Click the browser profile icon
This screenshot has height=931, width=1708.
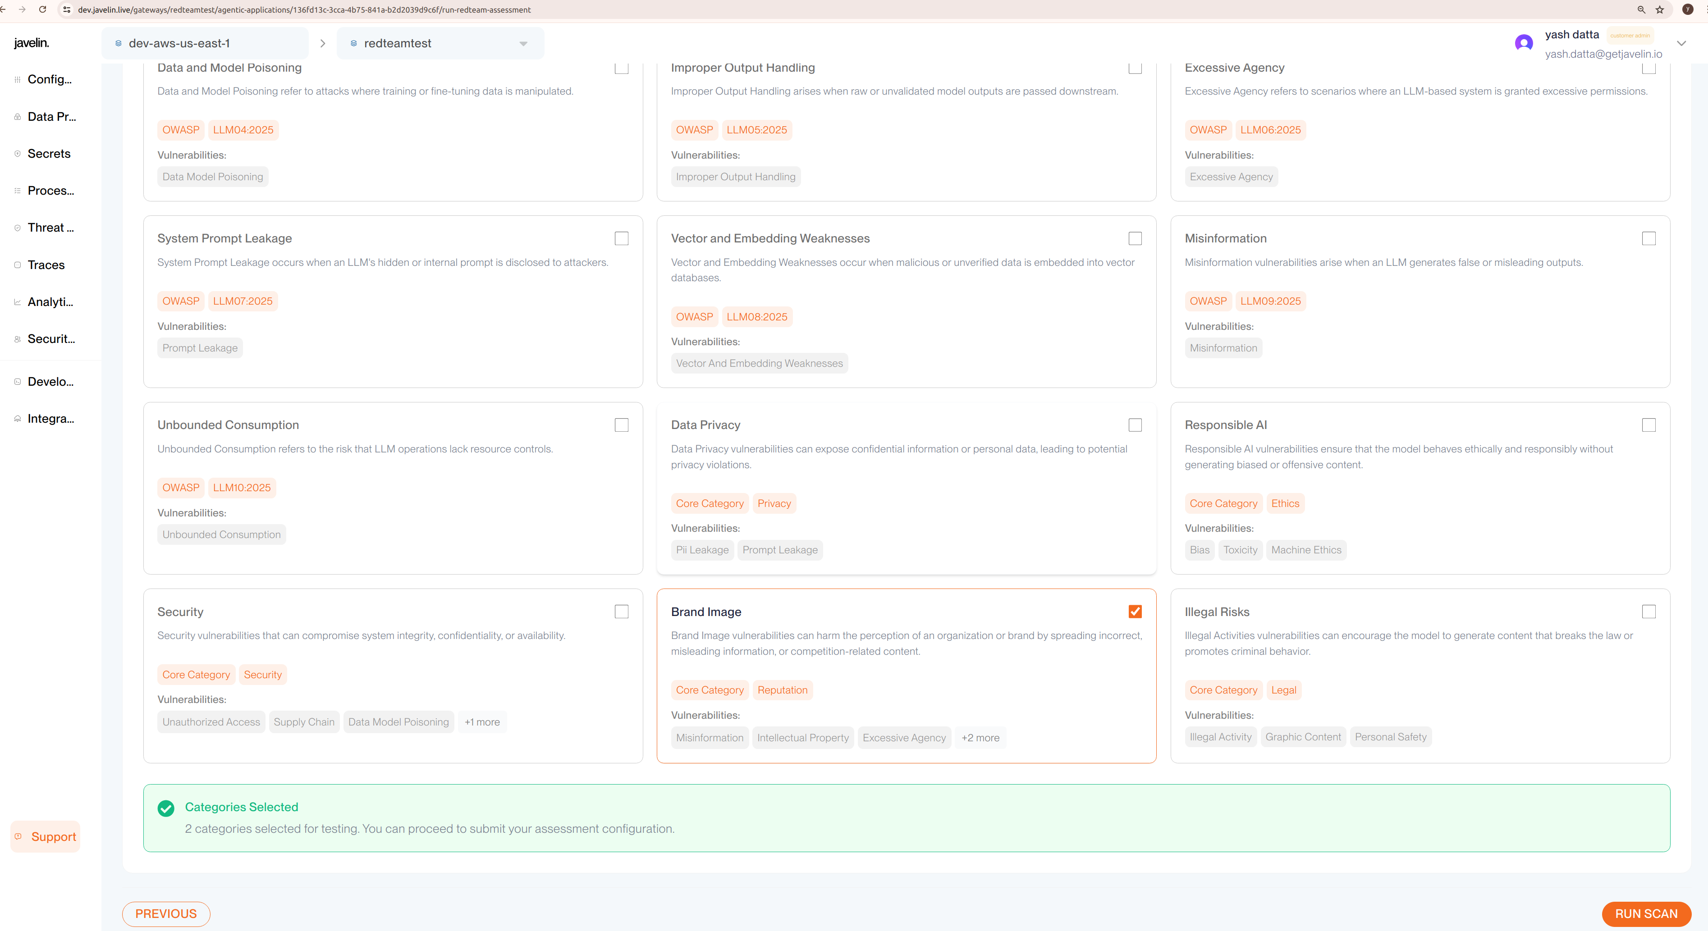[1687, 9]
